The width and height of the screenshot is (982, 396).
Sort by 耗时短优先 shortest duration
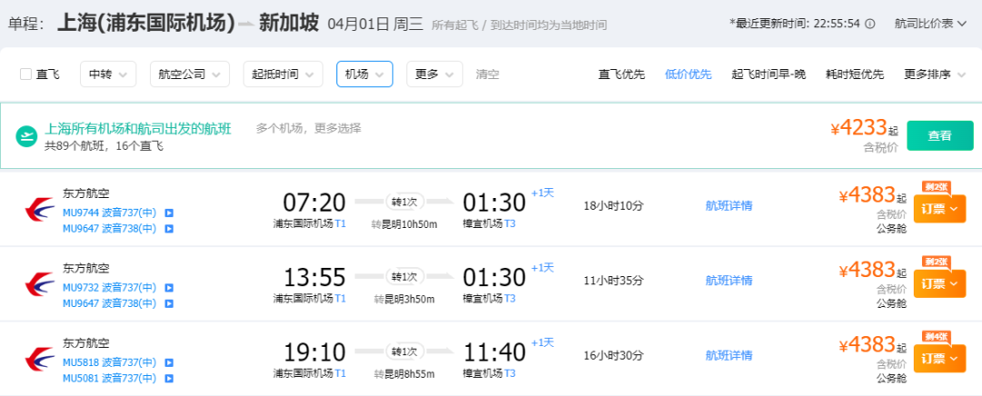coord(854,74)
